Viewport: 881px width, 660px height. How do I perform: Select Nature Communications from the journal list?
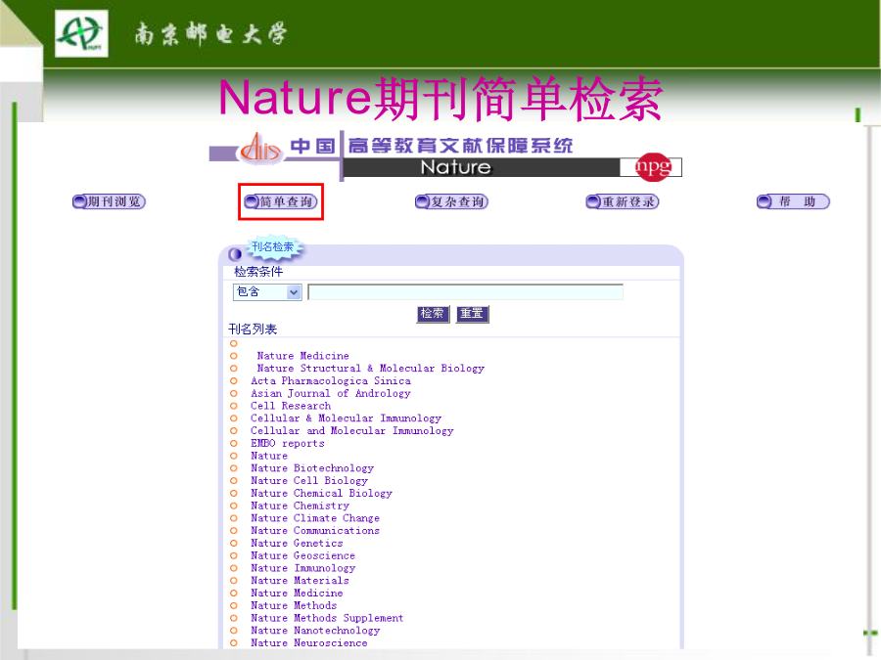click(x=315, y=530)
